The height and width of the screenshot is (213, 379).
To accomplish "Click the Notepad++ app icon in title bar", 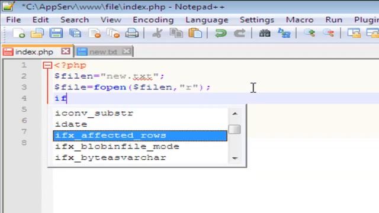I will click(x=8, y=6).
